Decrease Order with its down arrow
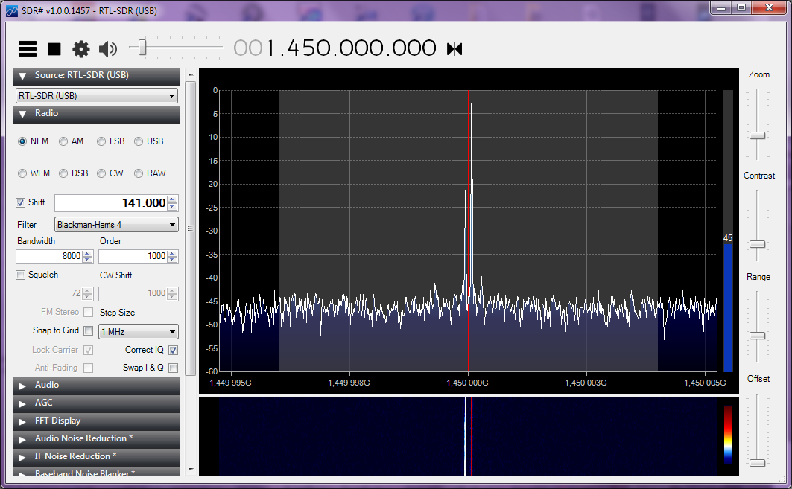This screenshot has height=489, width=792. coord(172,260)
